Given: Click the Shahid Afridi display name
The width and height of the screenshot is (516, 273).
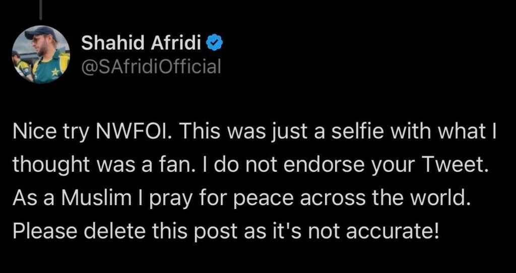Looking at the screenshot, I should [141, 44].
